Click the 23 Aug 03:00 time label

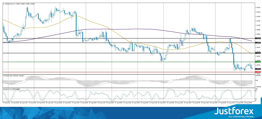pyautogui.click(x=171, y=103)
